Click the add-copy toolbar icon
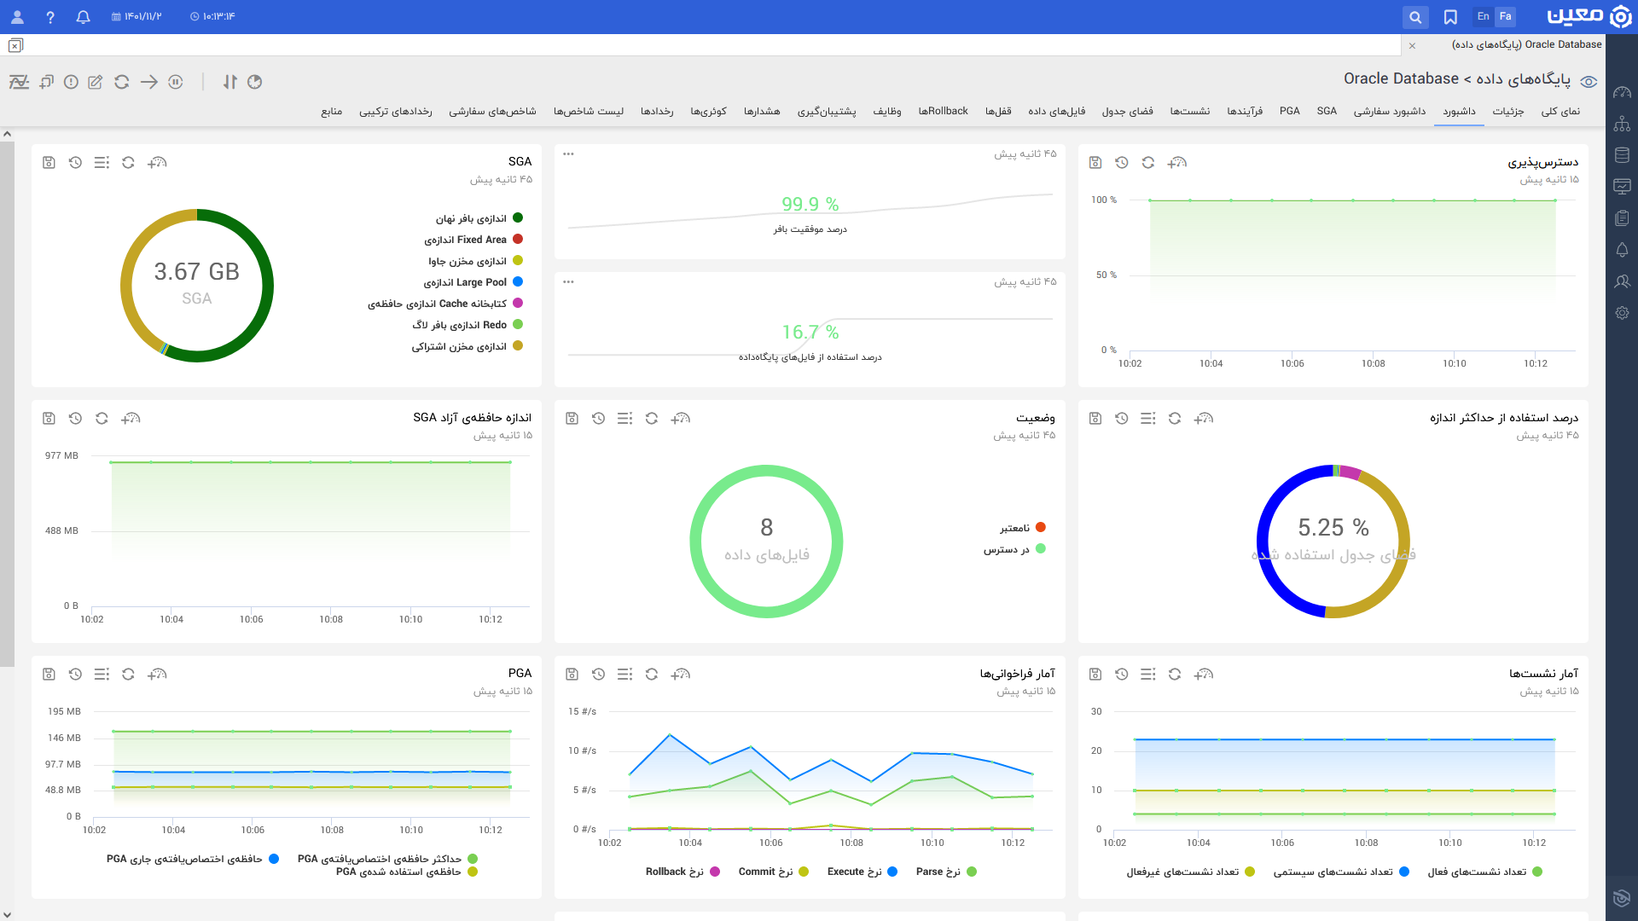 (46, 82)
